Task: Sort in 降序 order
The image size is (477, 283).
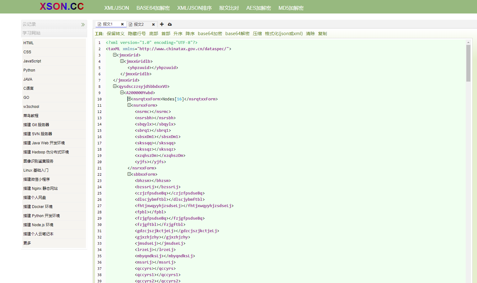Action: pos(190,34)
